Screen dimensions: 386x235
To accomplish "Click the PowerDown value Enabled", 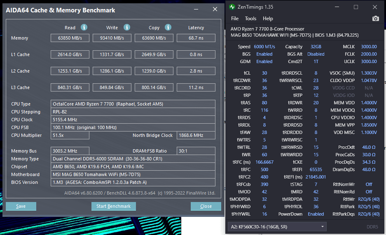I will tap(316, 214).
